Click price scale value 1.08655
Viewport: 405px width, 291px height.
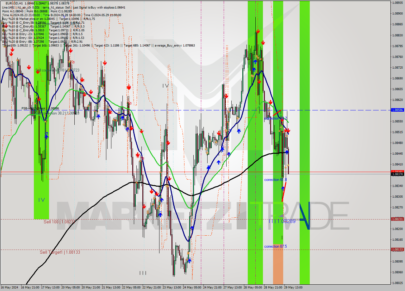coord(397,89)
